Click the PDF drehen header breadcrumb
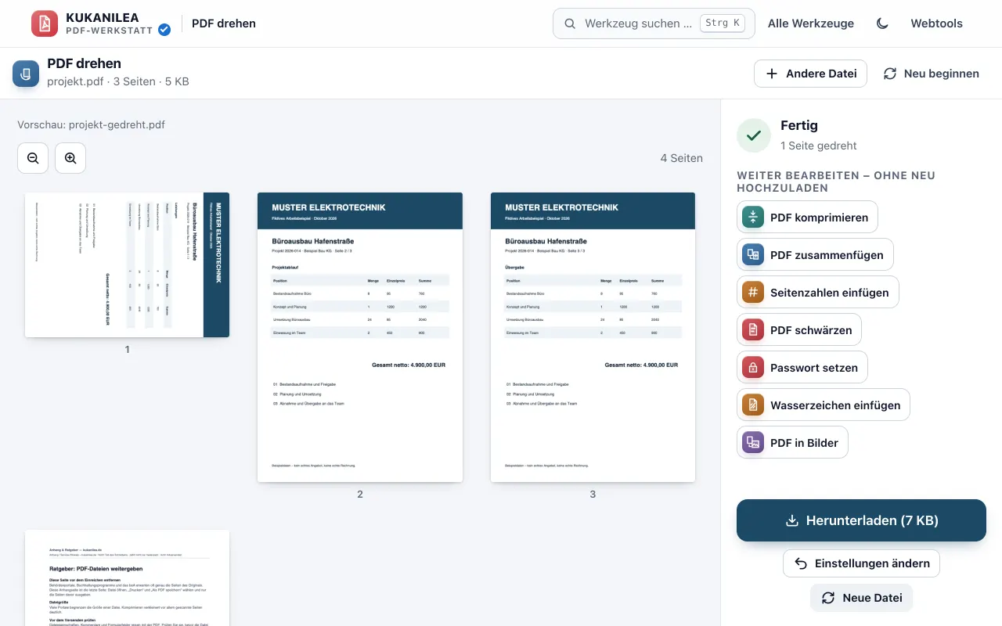 pyautogui.click(x=224, y=23)
